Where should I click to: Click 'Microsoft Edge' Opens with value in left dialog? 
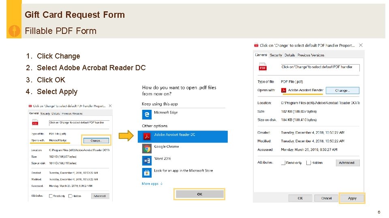point(58,140)
